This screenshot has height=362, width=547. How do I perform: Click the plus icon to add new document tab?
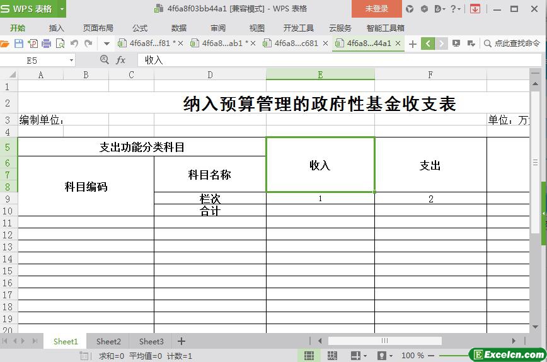[412, 44]
